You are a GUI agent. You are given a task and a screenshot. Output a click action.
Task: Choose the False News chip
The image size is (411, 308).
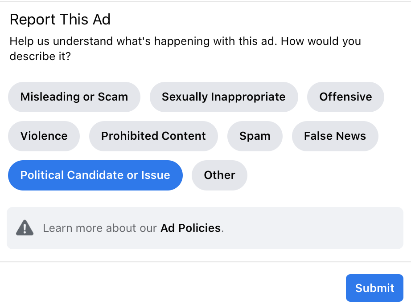(x=335, y=136)
